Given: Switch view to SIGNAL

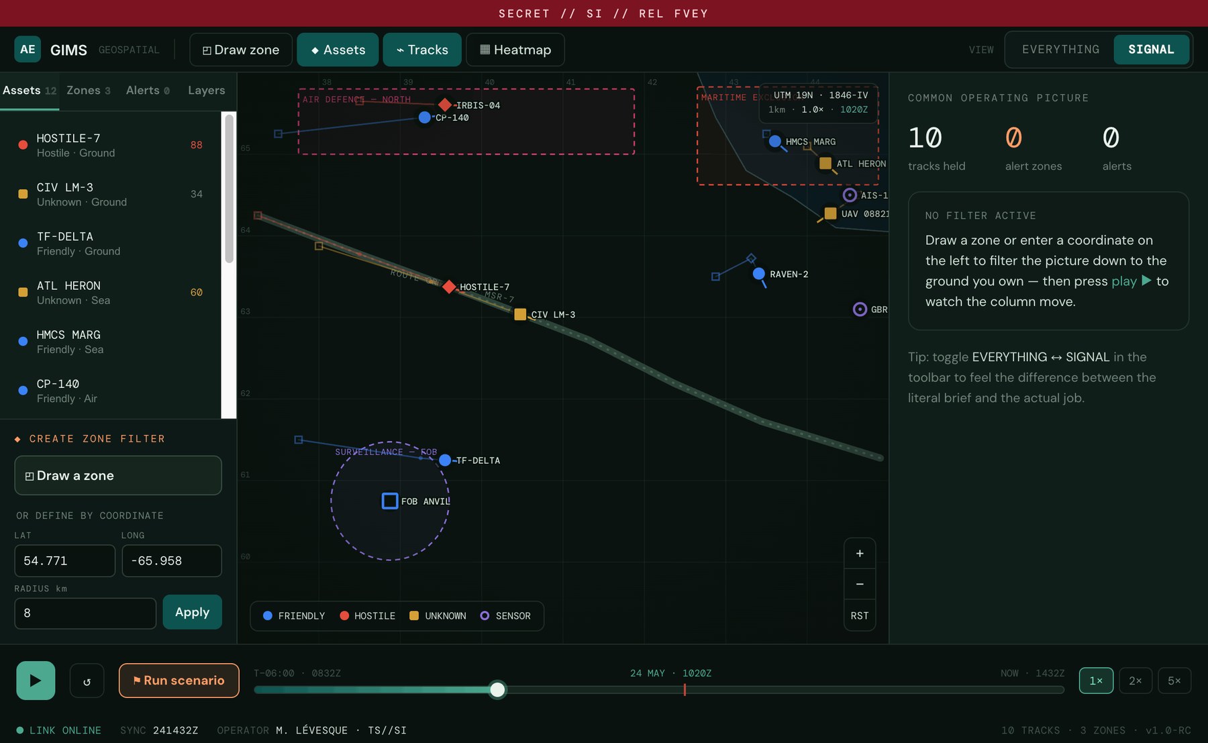Looking at the screenshot, I should click(x=1151, y=50).
